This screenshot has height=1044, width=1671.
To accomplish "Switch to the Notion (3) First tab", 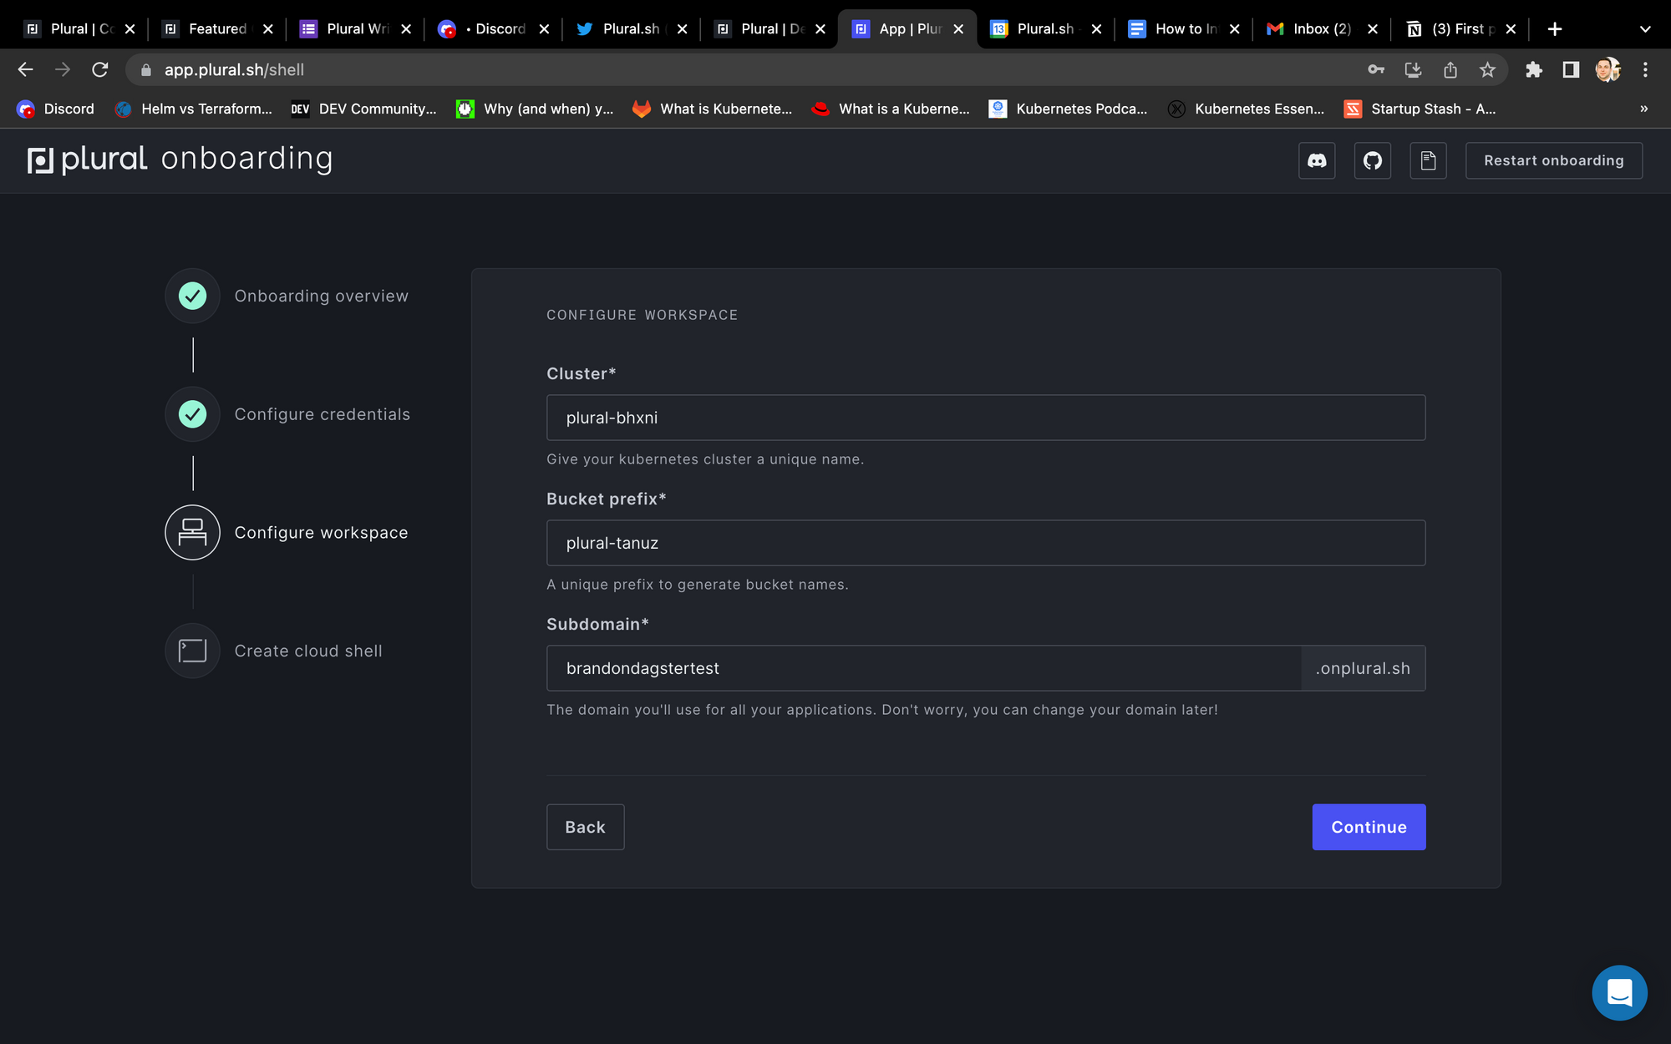I will pos(1460,29).
